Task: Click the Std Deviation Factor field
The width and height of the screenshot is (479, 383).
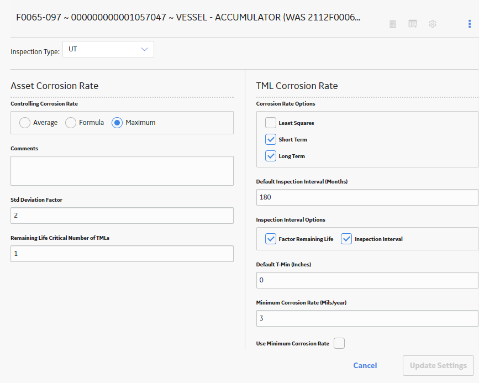Action: pyautogui.click(x=122, y=216)
